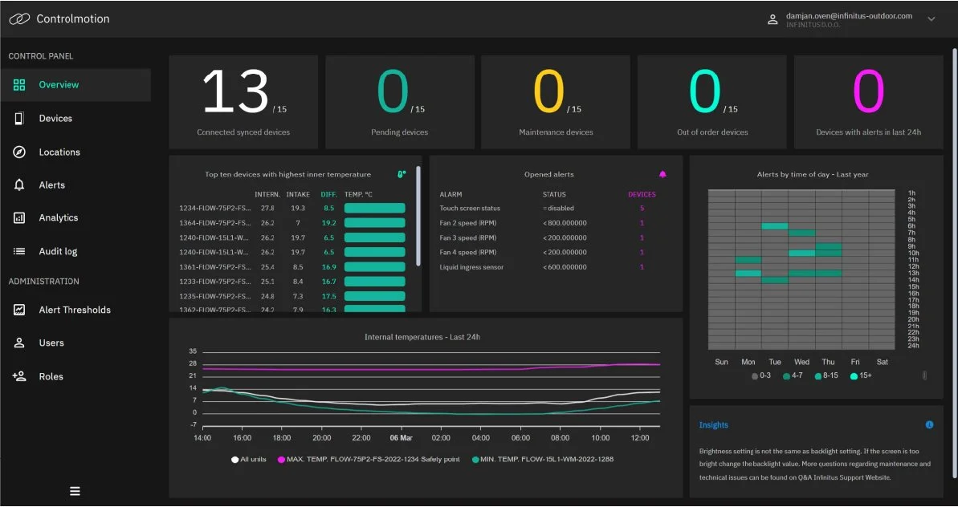Click the Fan 3 speed (RPM) alarm row
The width and height of the screenshot is (958, 507).
tap(548, 237)
